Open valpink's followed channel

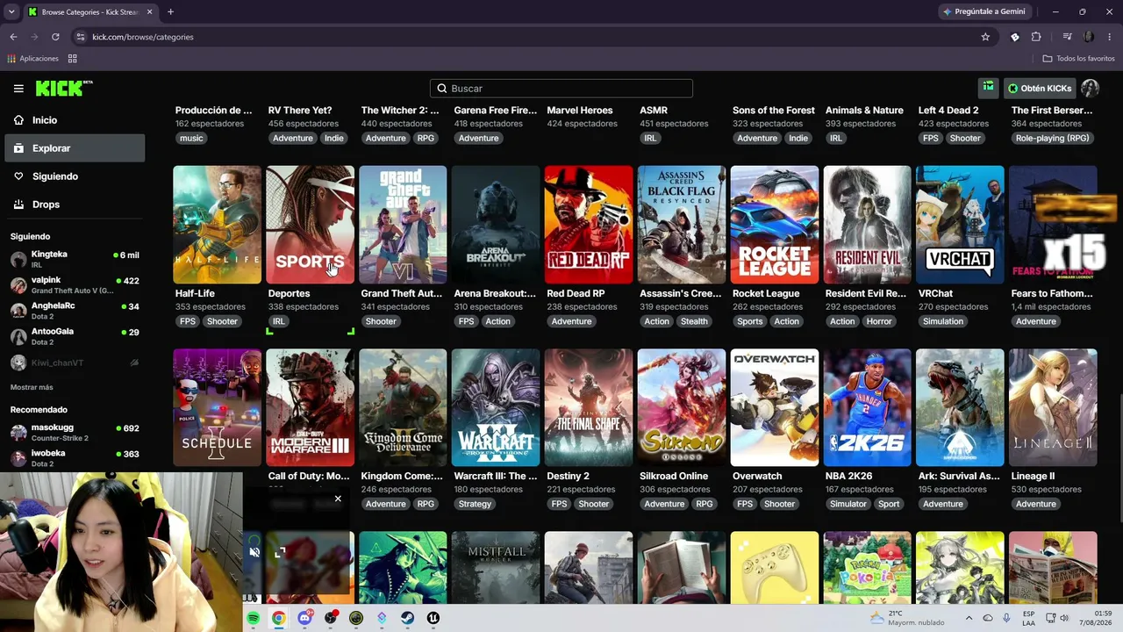point(75,285)
